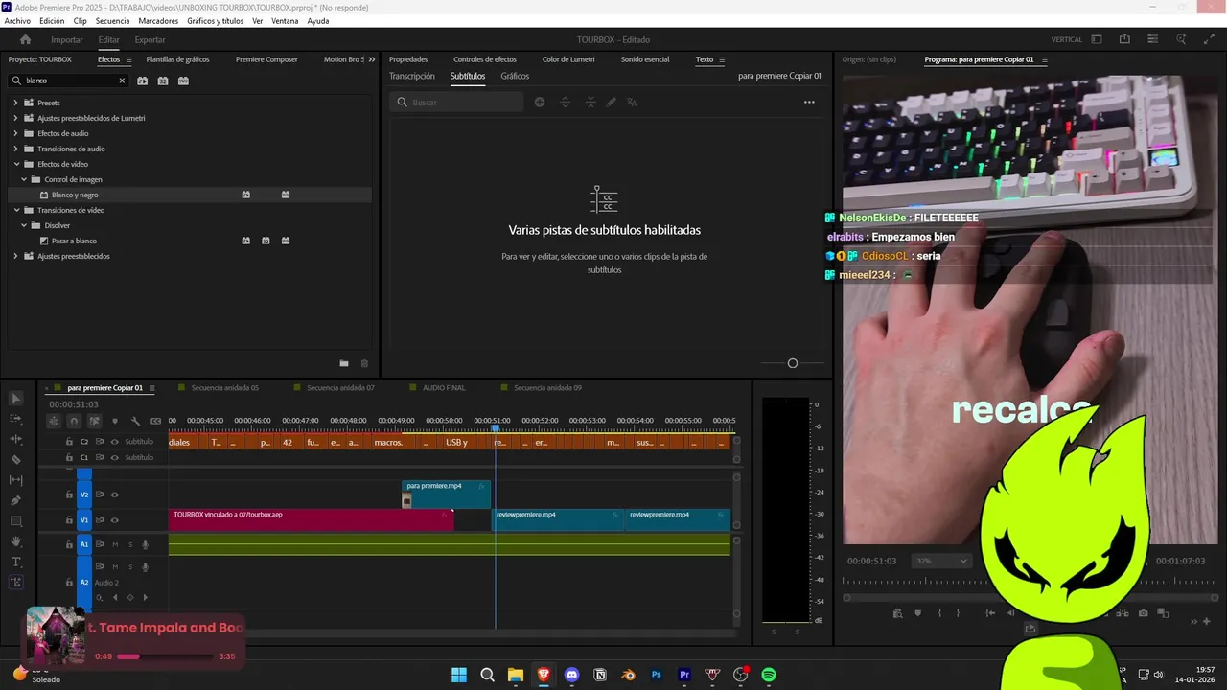The height and width of the screenshot is (690, 1227).
Task: Collapse Transiciones de vídeo folder
Action: 15,210
